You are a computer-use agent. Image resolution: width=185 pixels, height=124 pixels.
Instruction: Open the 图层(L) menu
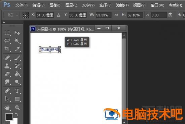coord(71,5)
